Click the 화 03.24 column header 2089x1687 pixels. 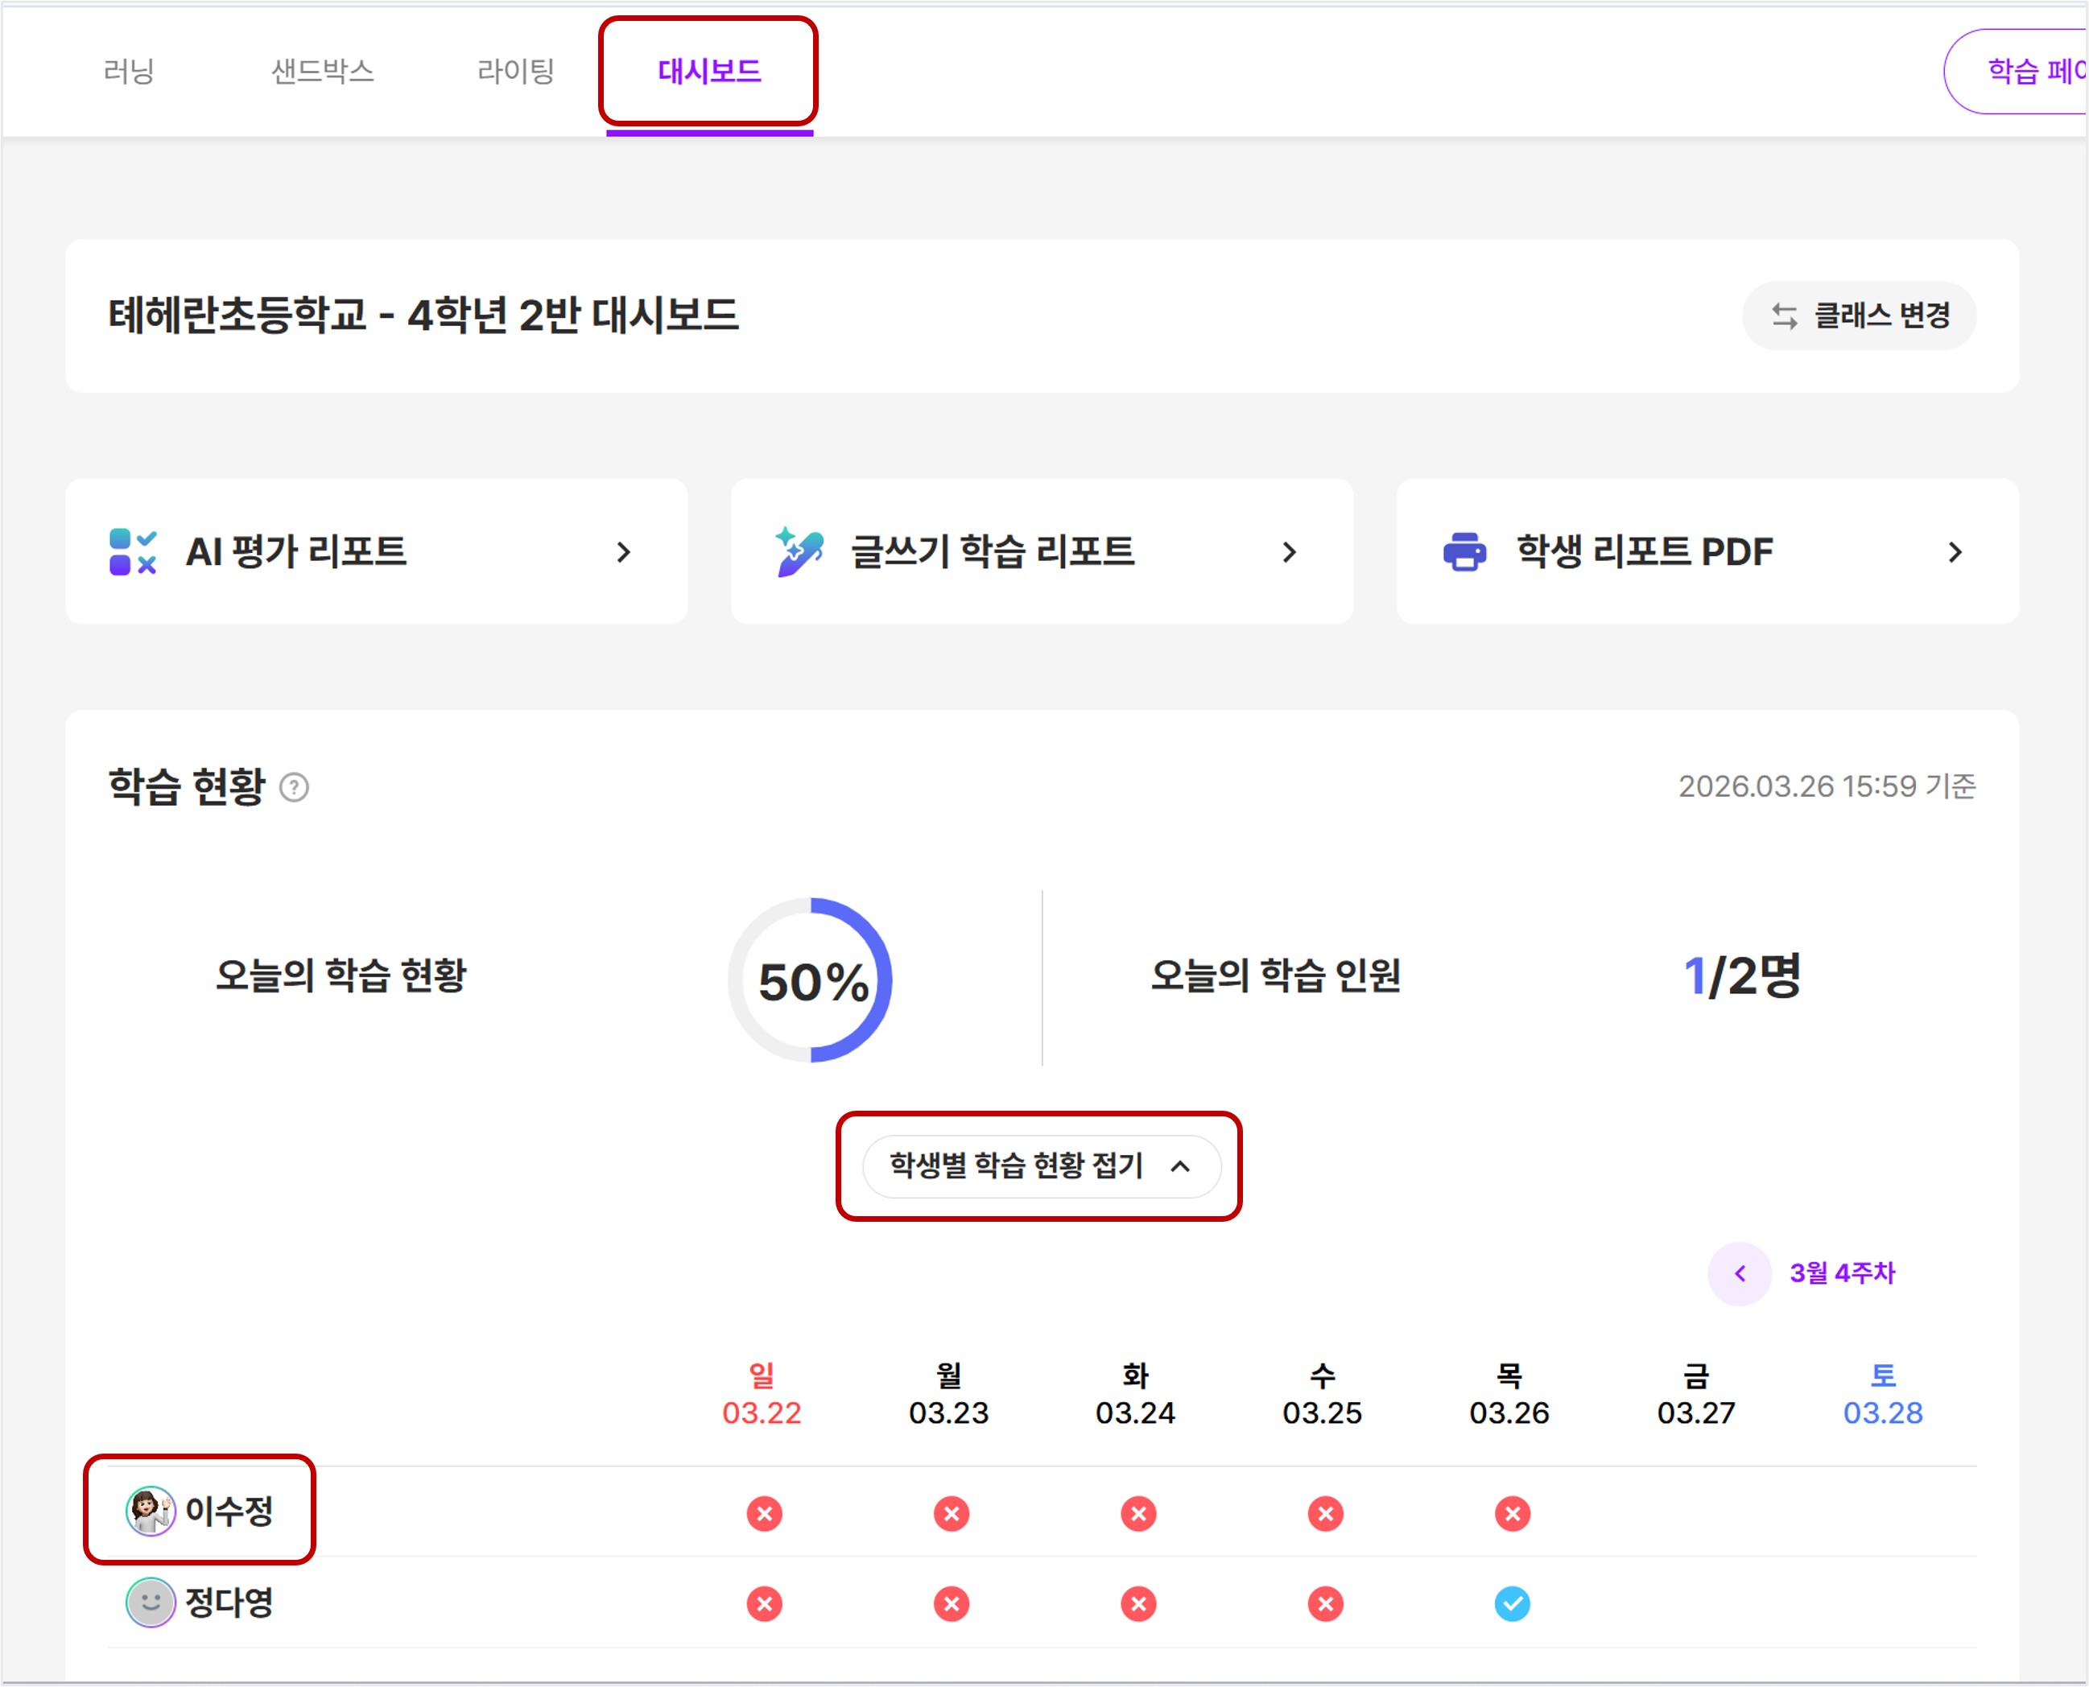click(1135, 1393)
